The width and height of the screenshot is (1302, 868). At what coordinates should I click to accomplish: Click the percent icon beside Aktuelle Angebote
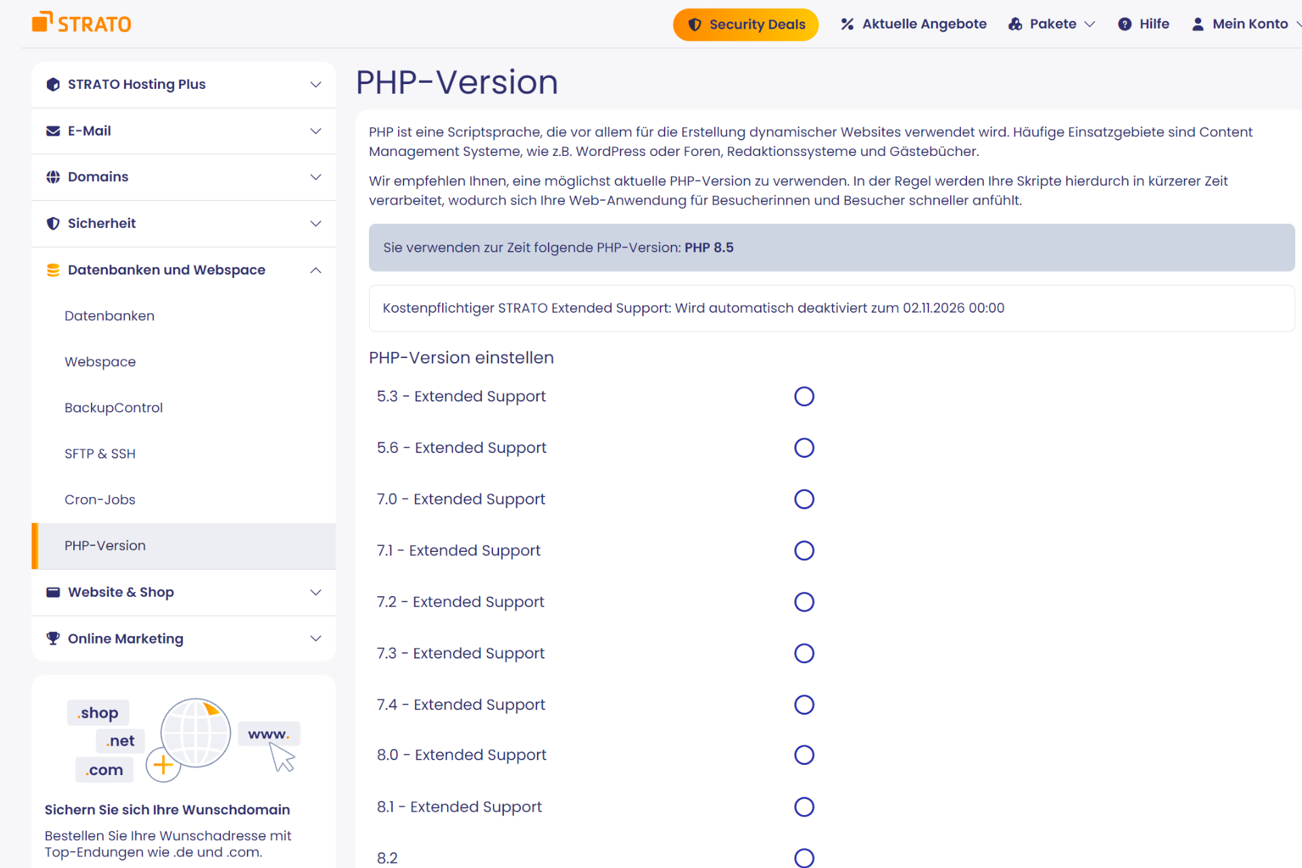point(847,24)
